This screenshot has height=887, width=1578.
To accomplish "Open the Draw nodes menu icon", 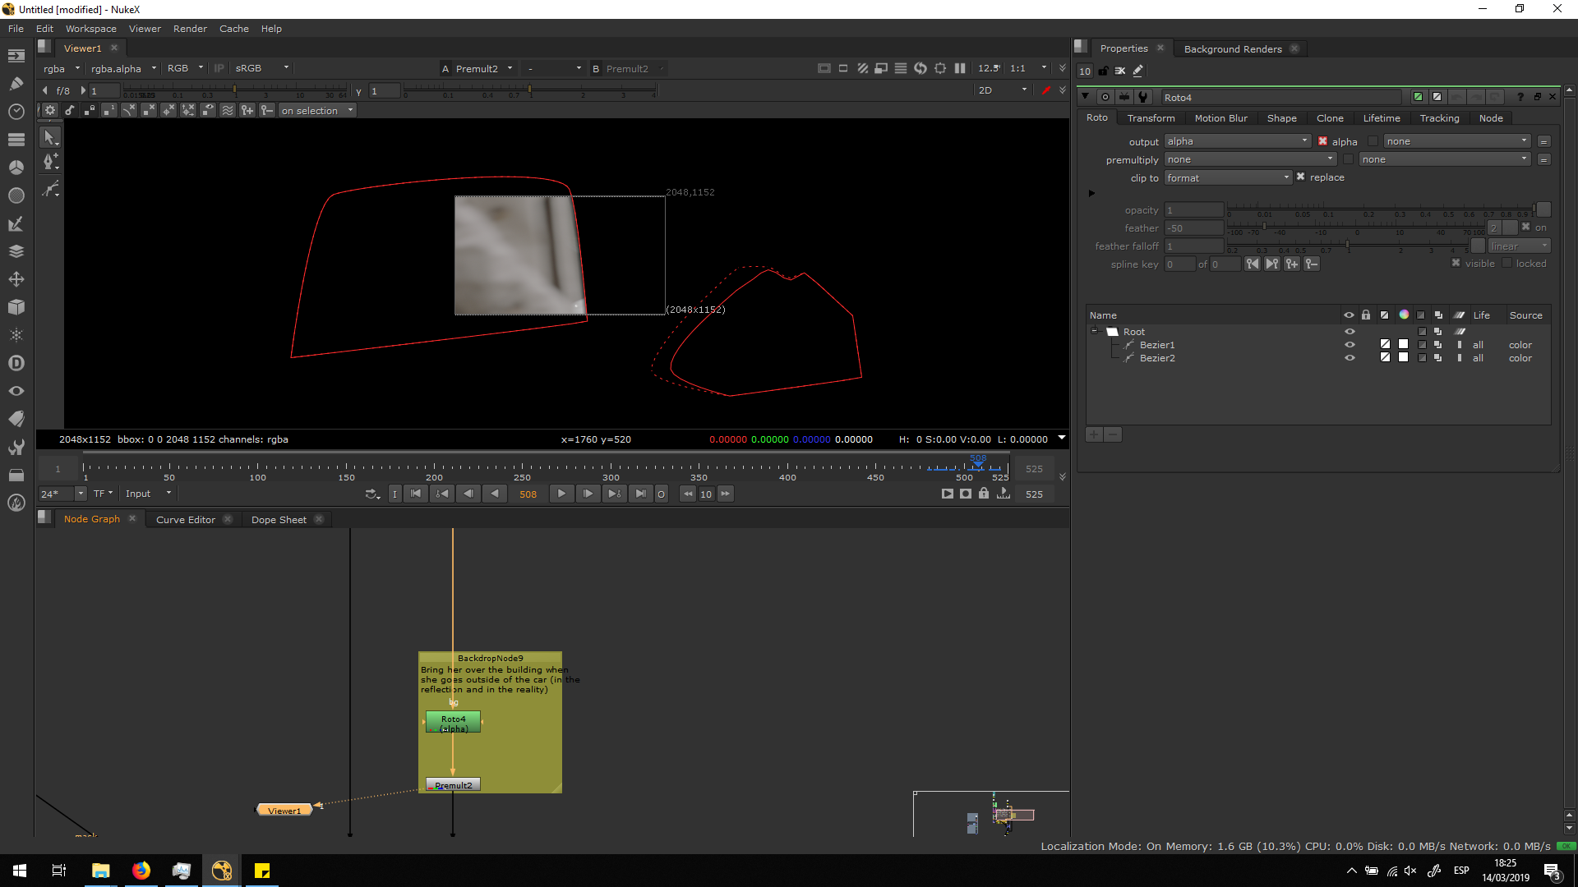I will coord(16,83).
